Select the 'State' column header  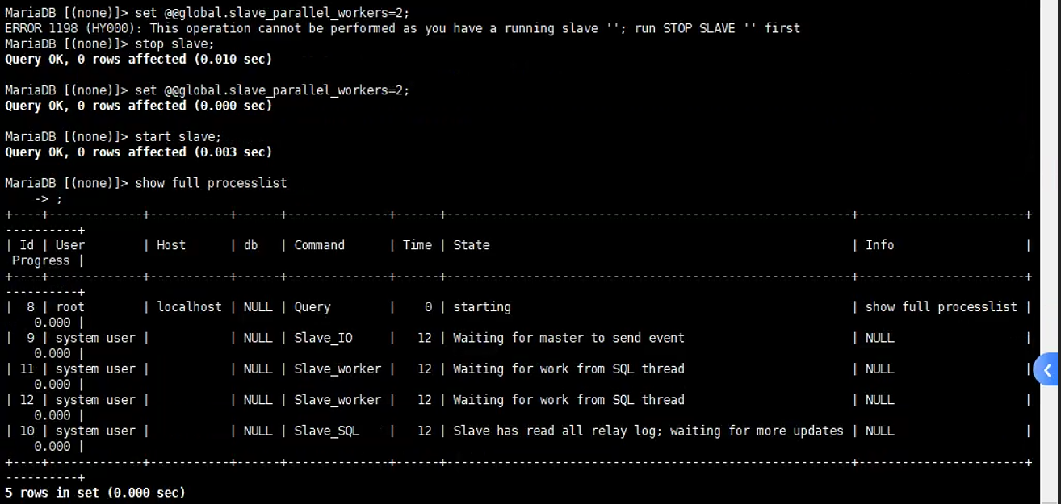click(472, 245)
